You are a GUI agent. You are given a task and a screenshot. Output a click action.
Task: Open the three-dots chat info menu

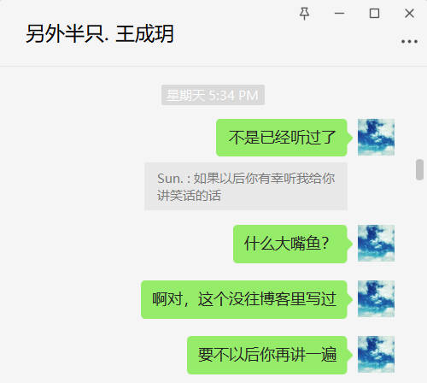click(x=409, y=42)
